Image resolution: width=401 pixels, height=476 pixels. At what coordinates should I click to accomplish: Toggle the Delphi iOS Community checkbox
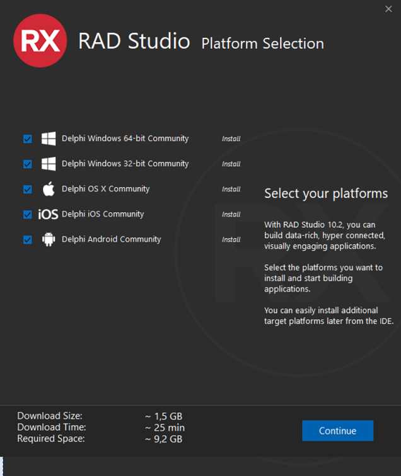point(28,214)
